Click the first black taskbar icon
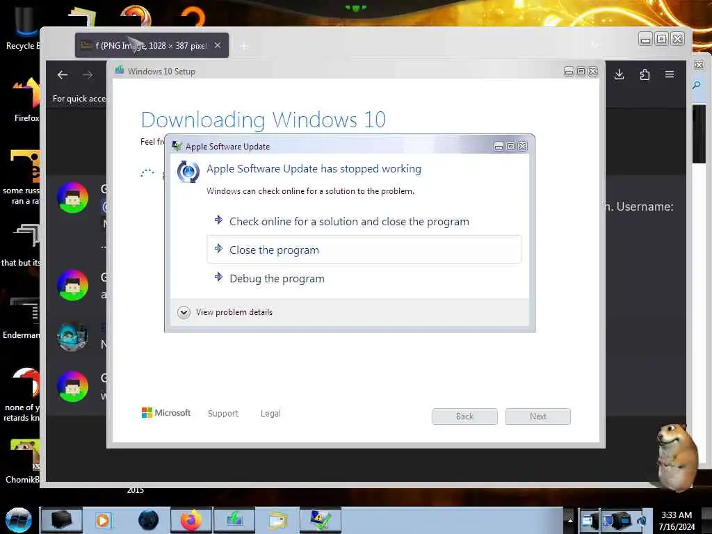The image size is (712, 534). pos(61,520)
